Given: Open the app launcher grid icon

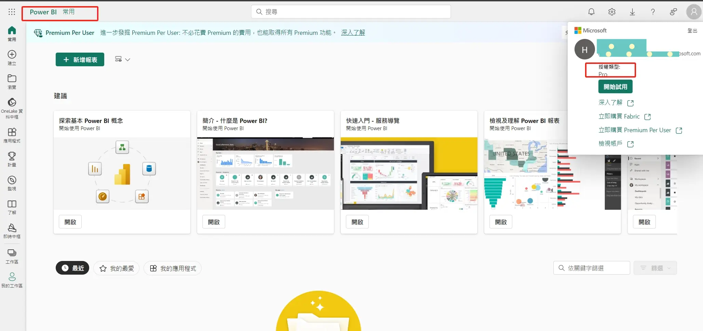Looking at the screenshot, I should point(12,12).
